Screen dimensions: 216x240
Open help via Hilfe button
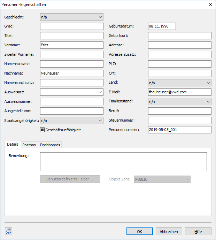[198, 232]
